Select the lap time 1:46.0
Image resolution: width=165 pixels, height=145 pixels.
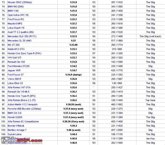coord(73,143)
